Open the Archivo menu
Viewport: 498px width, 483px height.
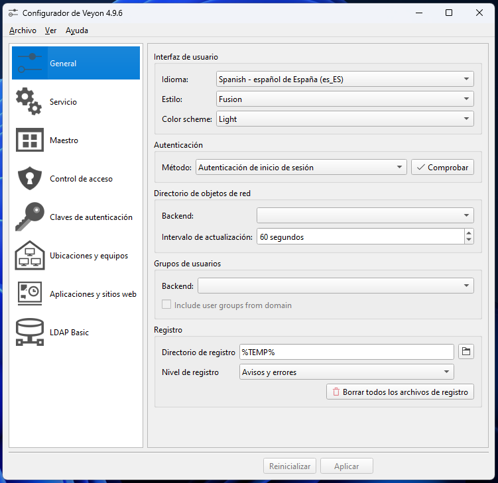tap(23, 30)
